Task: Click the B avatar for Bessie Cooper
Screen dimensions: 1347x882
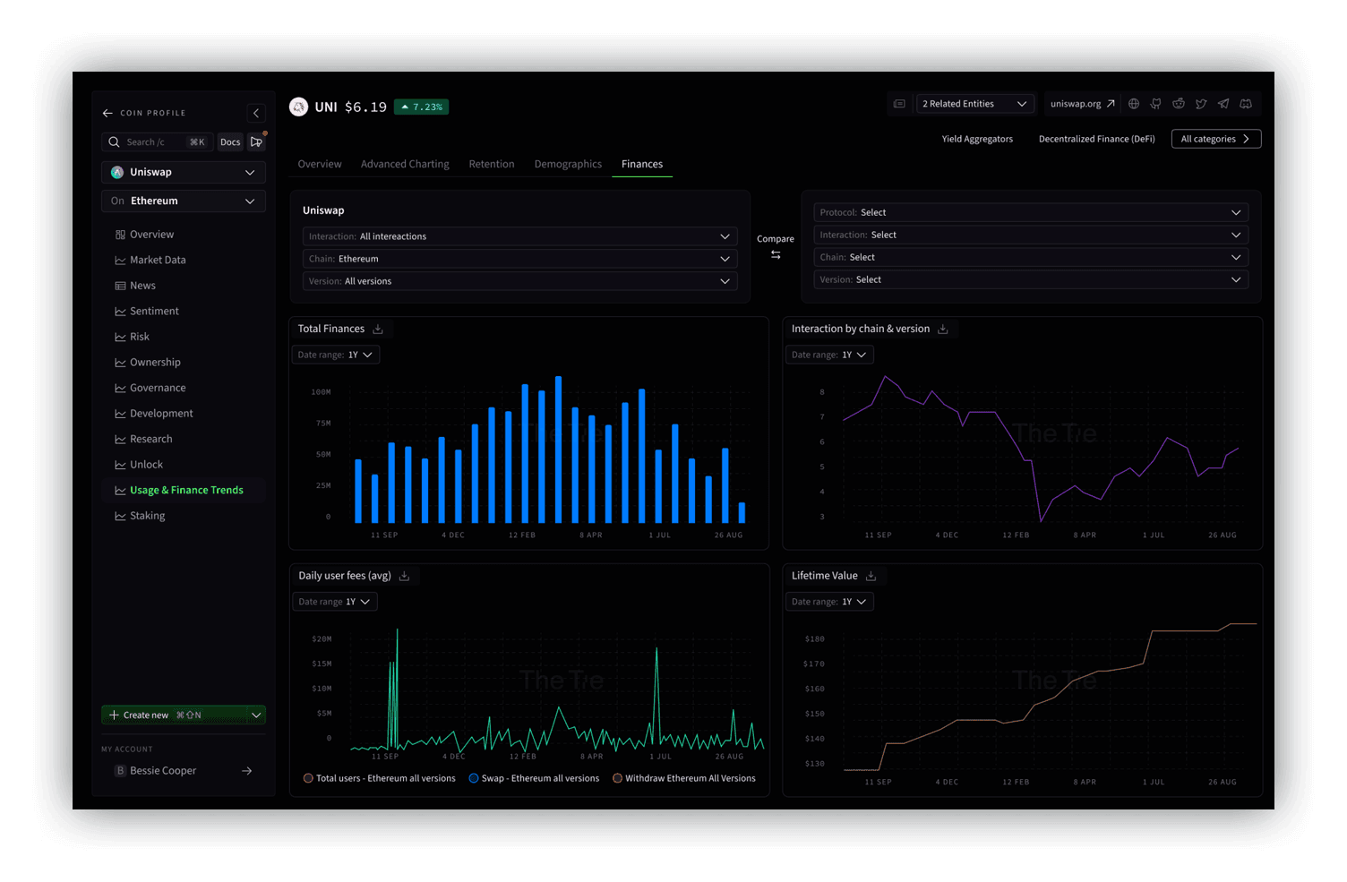Action: [x=120, y=771]
